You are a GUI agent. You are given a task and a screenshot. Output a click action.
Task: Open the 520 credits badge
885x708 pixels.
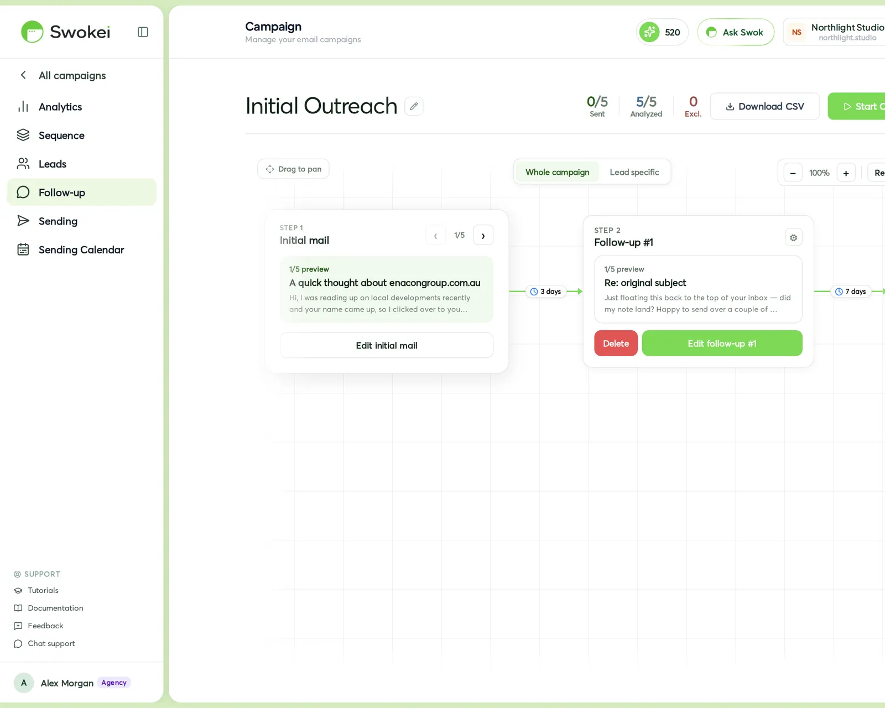[662, 32]
